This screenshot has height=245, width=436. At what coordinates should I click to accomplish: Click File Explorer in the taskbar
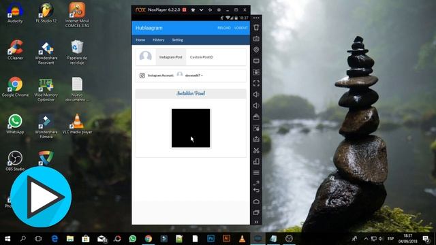click(70, 238)
